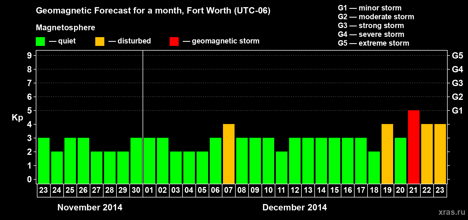
Task: Click the date cell '05' in December
Action: click(202, 190)
